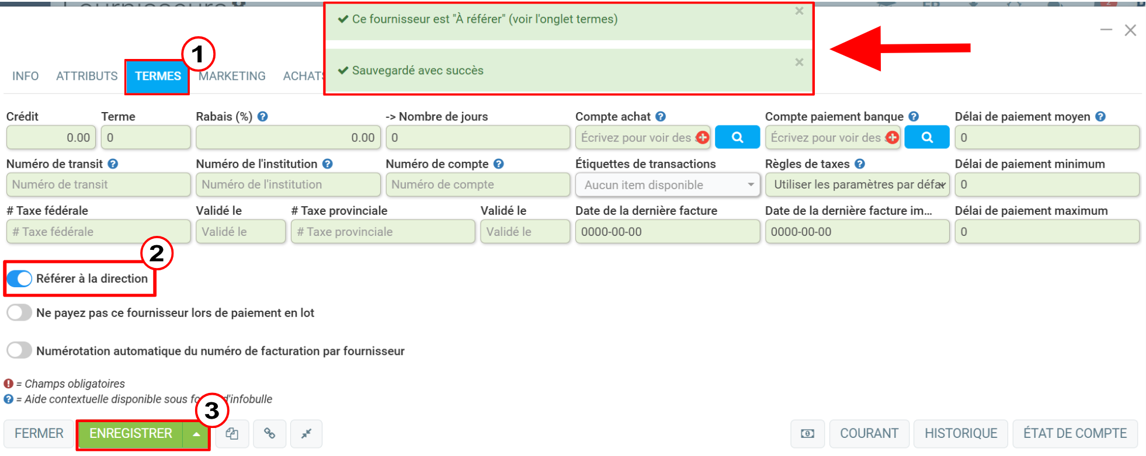Open the Marketing tab
Screen dimensions: 1146x456
(x=232, y=76)
